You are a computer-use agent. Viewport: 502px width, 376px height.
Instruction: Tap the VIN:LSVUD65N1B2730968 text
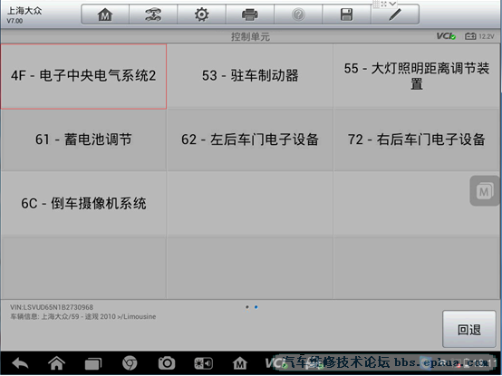[x=52, y=307]
